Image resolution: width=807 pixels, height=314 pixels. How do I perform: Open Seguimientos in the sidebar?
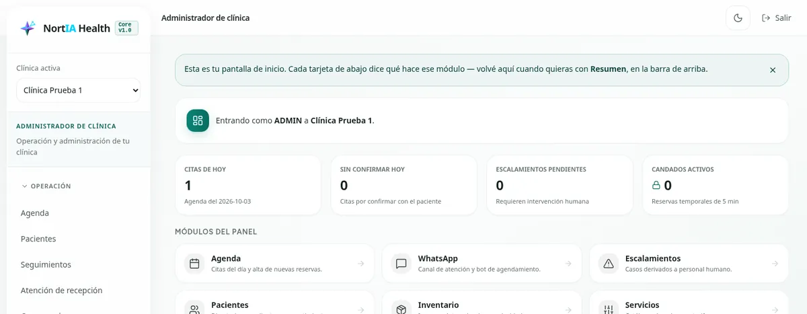tap(79, 264)
